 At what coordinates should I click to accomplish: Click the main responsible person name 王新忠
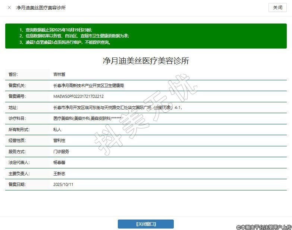pyautogui.click(x=59, y=174)
